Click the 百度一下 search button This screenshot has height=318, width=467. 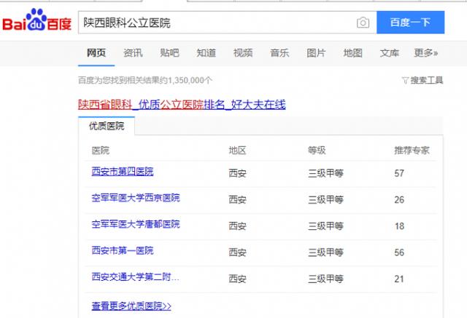point(410,23)
